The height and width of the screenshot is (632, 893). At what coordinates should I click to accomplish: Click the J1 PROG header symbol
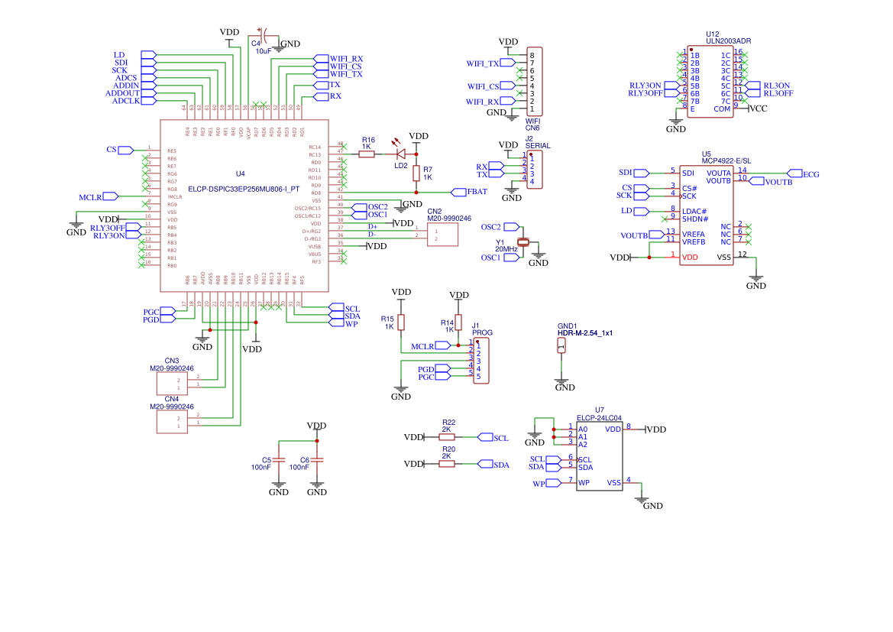pos(481,361)
